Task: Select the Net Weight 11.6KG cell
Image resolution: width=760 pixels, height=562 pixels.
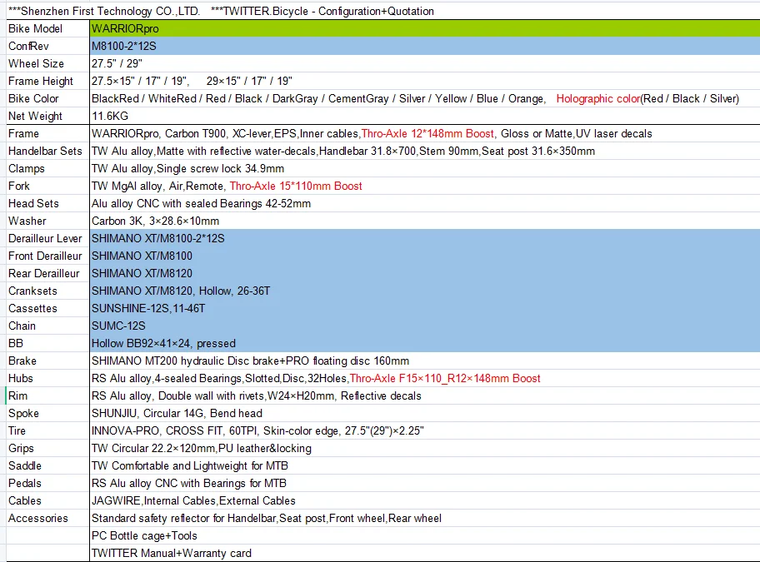Action: (x=424, y=117)
